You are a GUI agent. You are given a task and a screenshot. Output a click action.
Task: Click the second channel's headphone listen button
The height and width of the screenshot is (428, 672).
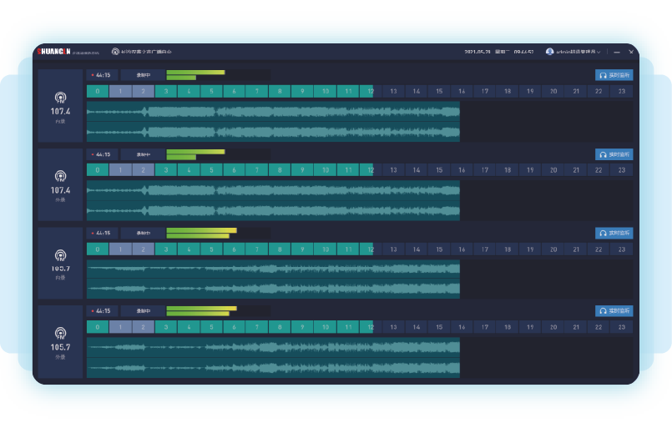pyautogui.click(x=614, y=154)
